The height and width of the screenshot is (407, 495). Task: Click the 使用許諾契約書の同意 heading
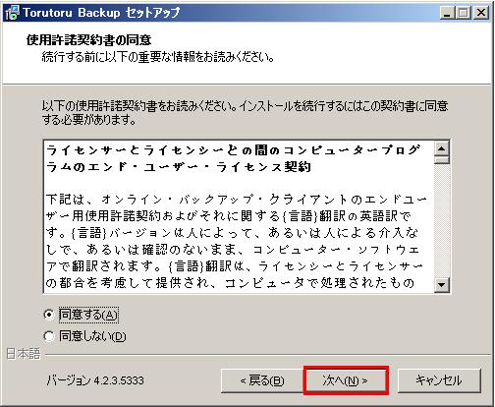coord(88,40)
